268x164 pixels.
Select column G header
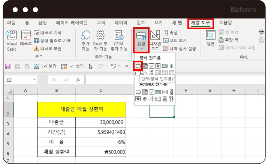click(210, 91)
